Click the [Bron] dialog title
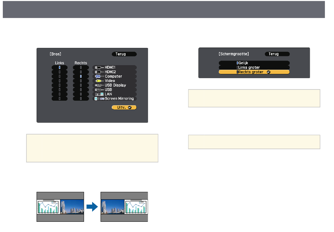This screenshot has width=334, height=232. point(56,54)
